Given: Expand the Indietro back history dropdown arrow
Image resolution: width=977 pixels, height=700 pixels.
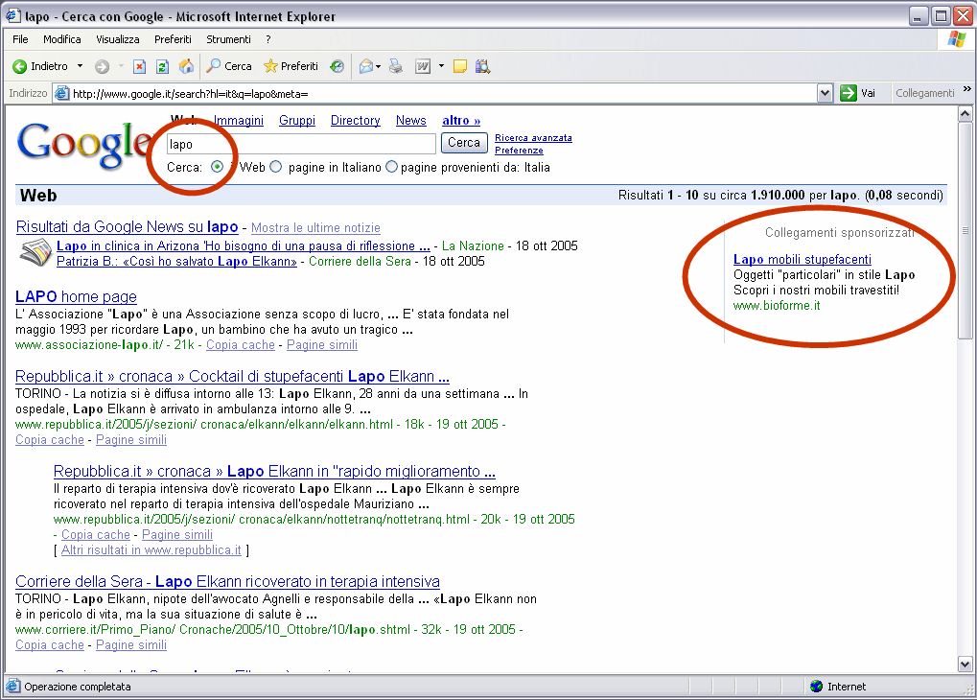Looking at the screenshot, I should (81, 66).
